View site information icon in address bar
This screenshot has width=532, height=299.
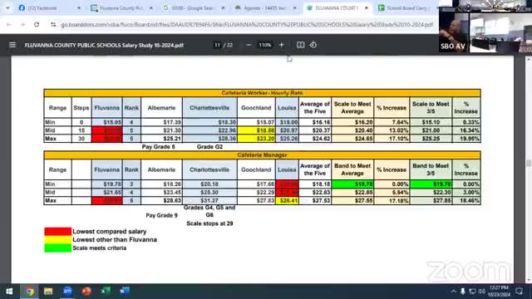[53, 24]
